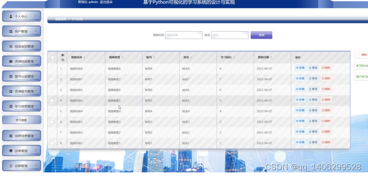
Task: Check the box for 视频名称3 row
Action: pyautogui.click(x=52, y=122)
